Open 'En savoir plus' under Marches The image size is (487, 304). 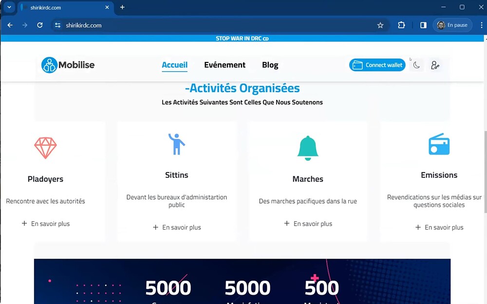(x=308, y=224)
